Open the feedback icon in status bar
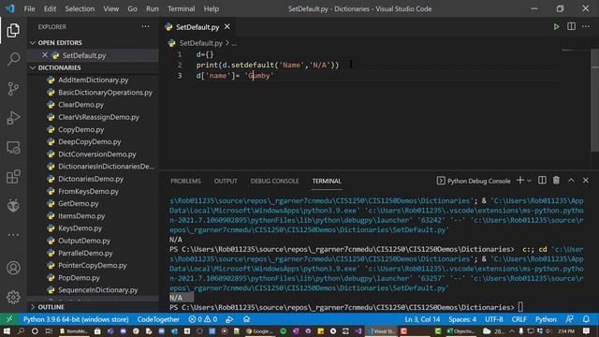Viewport: 599px width, 337px height. pos(570,319)
